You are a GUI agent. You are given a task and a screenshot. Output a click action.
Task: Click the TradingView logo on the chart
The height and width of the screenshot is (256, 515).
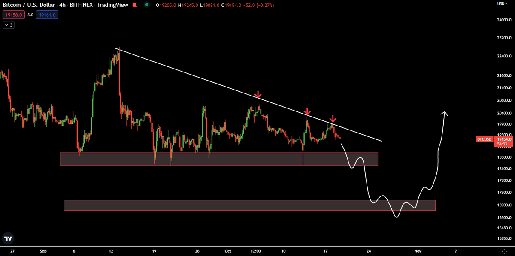8,238
